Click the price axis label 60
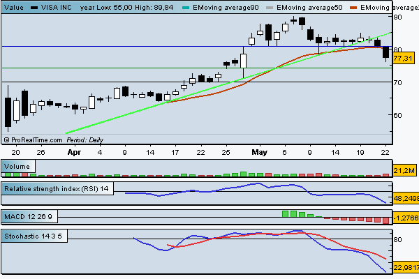This screenshot has width=419, height=279. click(x=397, y=115)
